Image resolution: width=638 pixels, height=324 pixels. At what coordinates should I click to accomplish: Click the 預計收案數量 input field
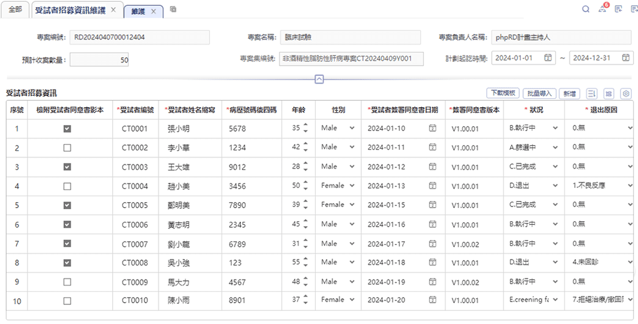[99, 60]
